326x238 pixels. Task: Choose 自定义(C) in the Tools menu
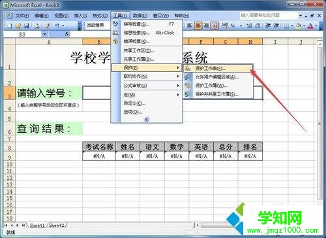[x=147, y=103]
